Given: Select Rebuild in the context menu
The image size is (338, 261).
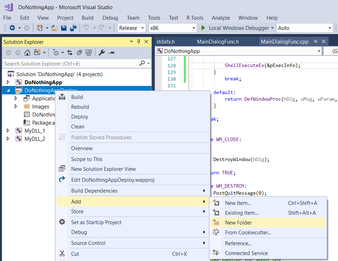Looking at the screenshot, I should point(133,107).
